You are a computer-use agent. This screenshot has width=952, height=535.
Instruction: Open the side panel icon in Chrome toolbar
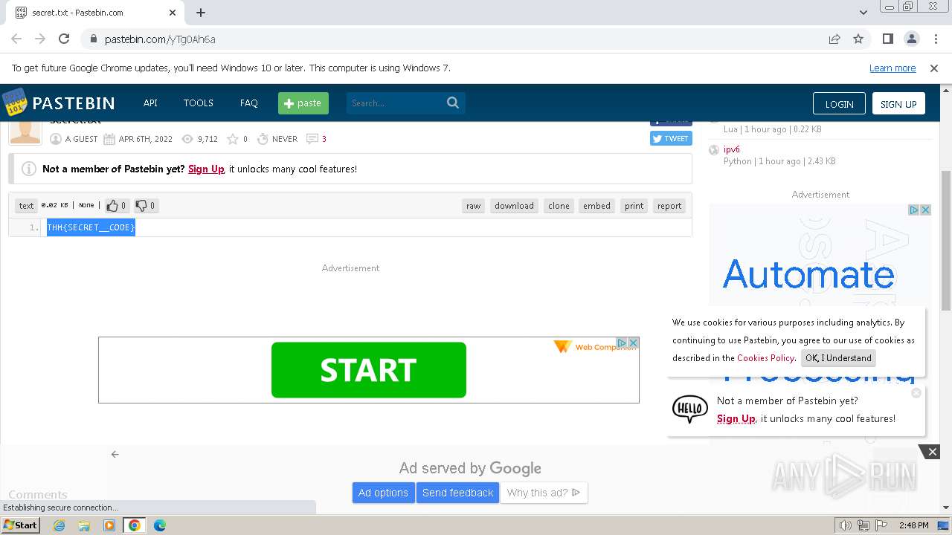888,39
